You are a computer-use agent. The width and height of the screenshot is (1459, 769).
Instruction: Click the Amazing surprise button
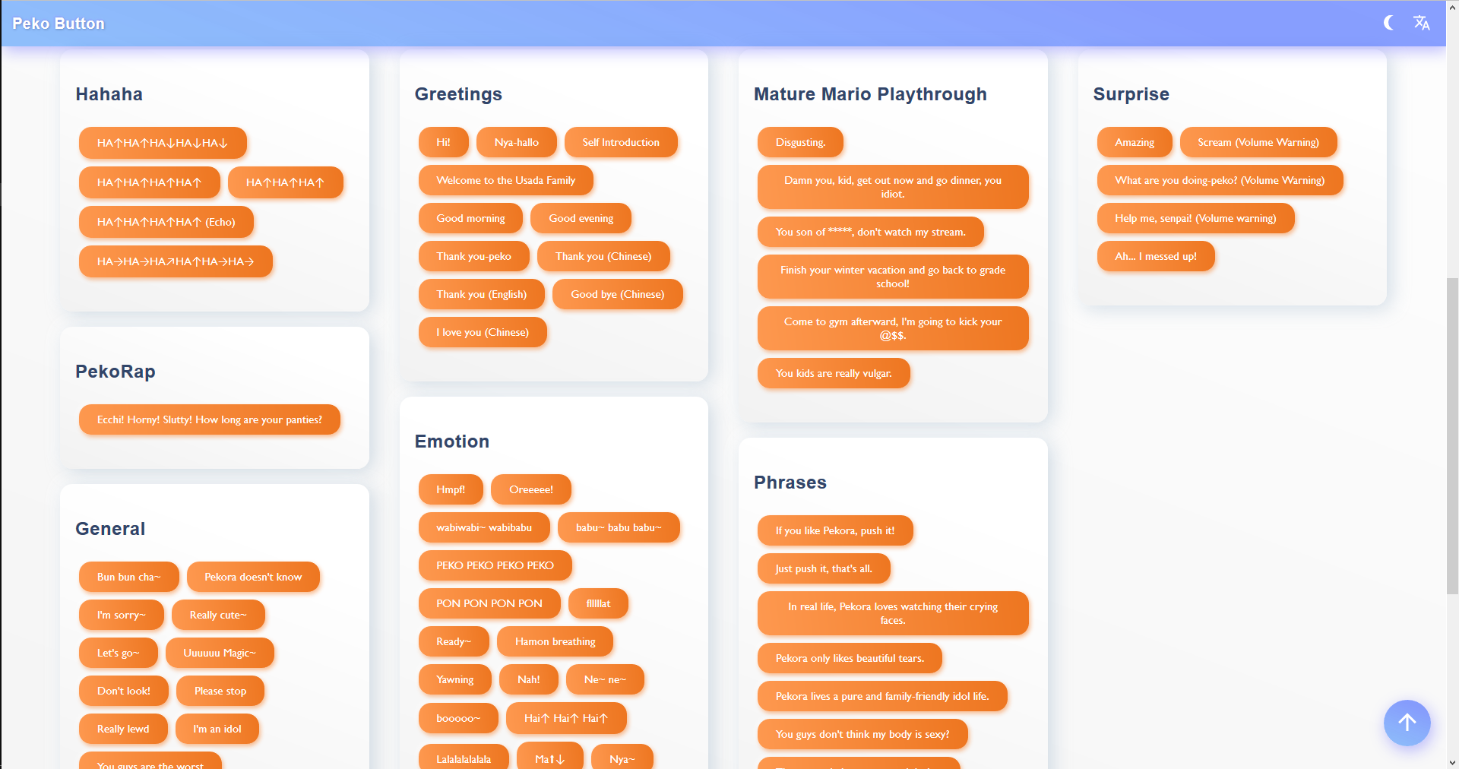(x=1135, y=142)
